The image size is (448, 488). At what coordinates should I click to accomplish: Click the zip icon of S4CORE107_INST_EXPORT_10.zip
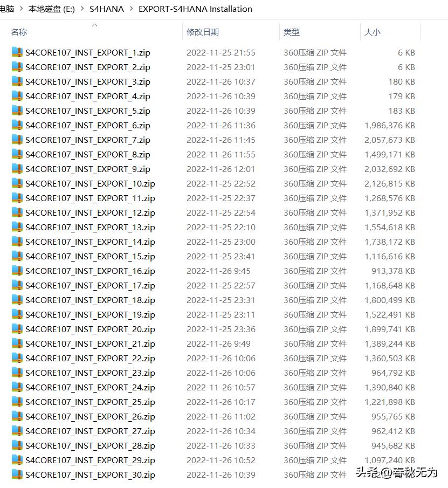[x=17, y=183]
